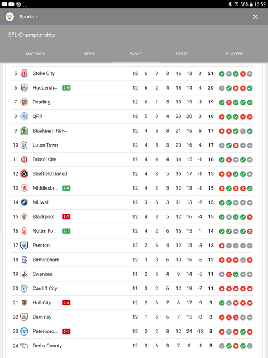Viewport: 268px width, 358px height.
Task: Tap the Stoke City club crest
Action: click(24, 73)
